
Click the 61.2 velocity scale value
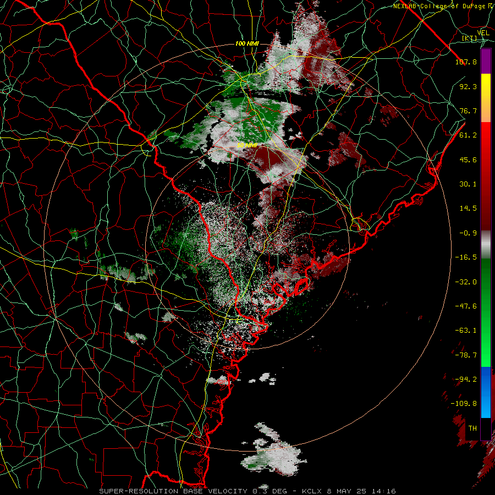[x=468, y=135]
